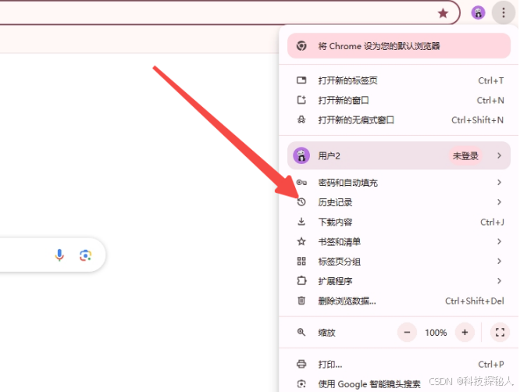The width and height of the screenshot is (520, 392).
Task: Click the Chrome logo in default browser banner
Action: coord(301,46)
